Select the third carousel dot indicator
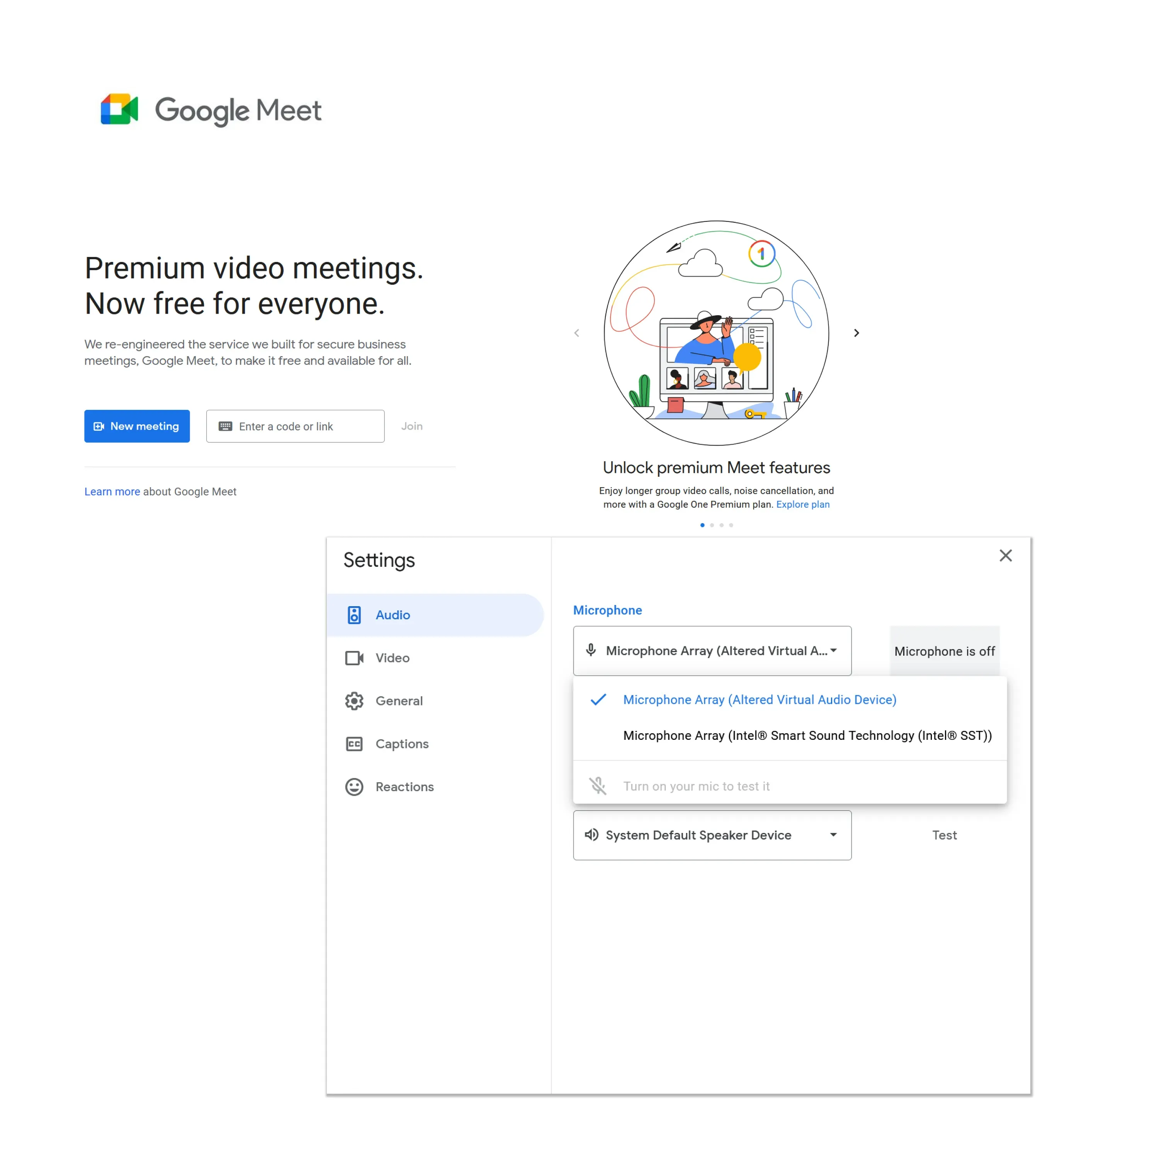Image resolution: width=1159 pixels, height=1159 pixels. pos(722,525)
